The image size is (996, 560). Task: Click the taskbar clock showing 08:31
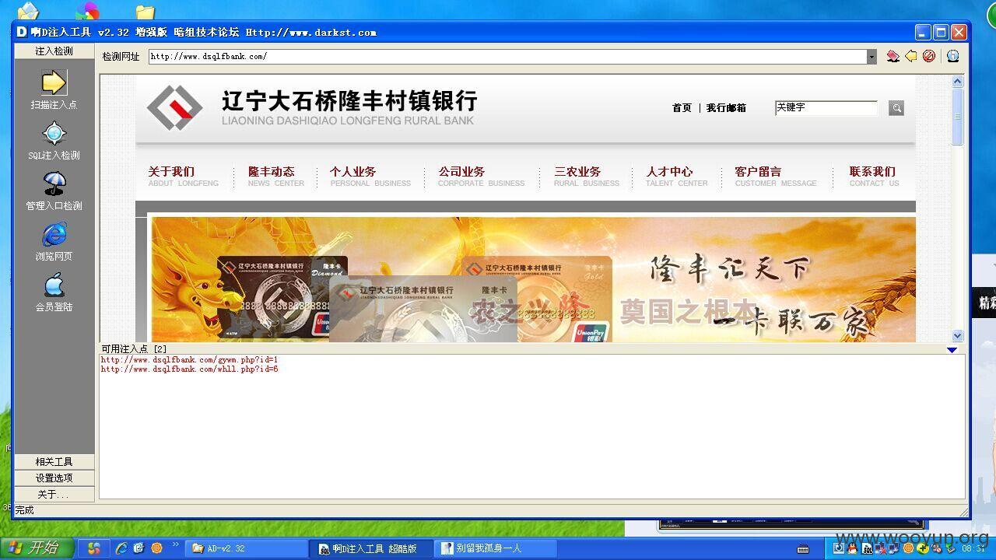pos(975,548)
